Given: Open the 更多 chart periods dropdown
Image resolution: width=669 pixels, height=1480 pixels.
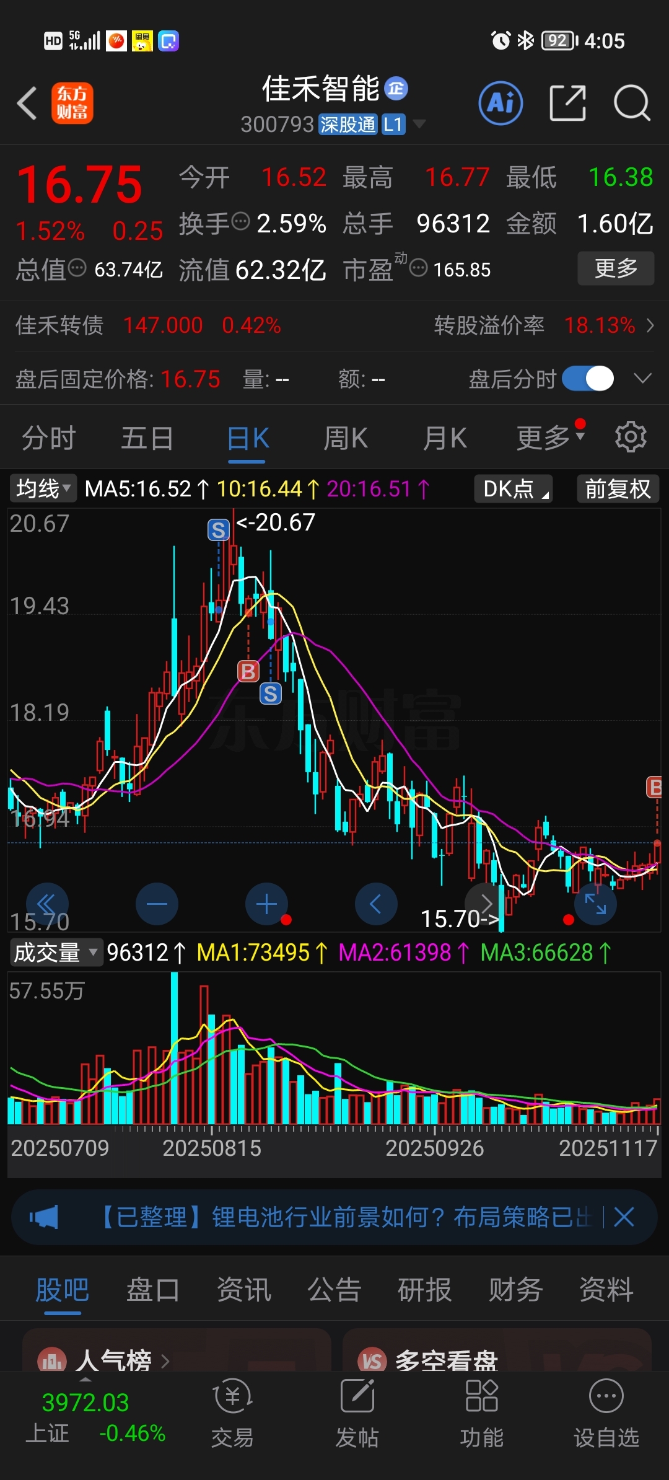Looking at the screenshot, I should (551, 438).
